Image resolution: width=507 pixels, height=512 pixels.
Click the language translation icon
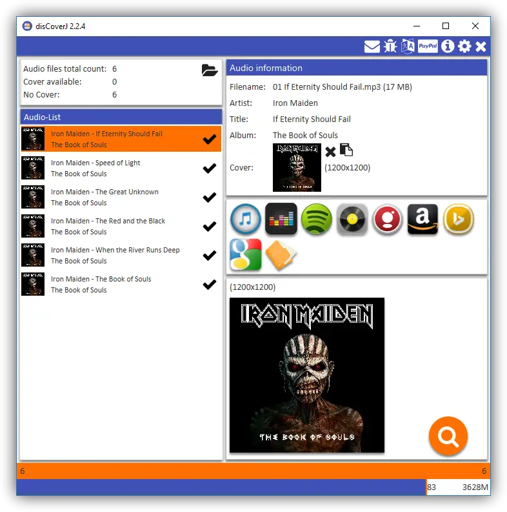coord(408,46)
